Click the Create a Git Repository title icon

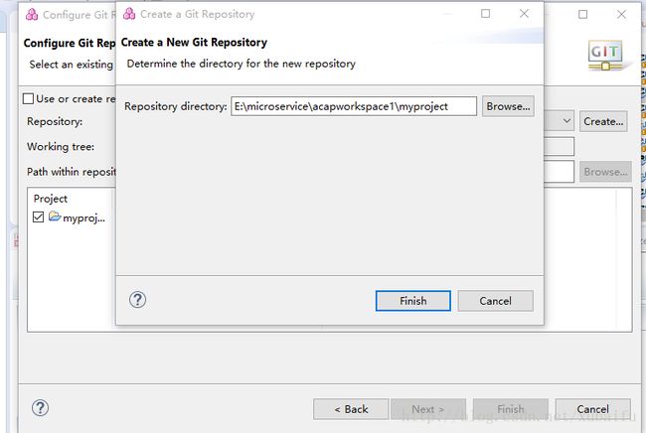(129, 14)
